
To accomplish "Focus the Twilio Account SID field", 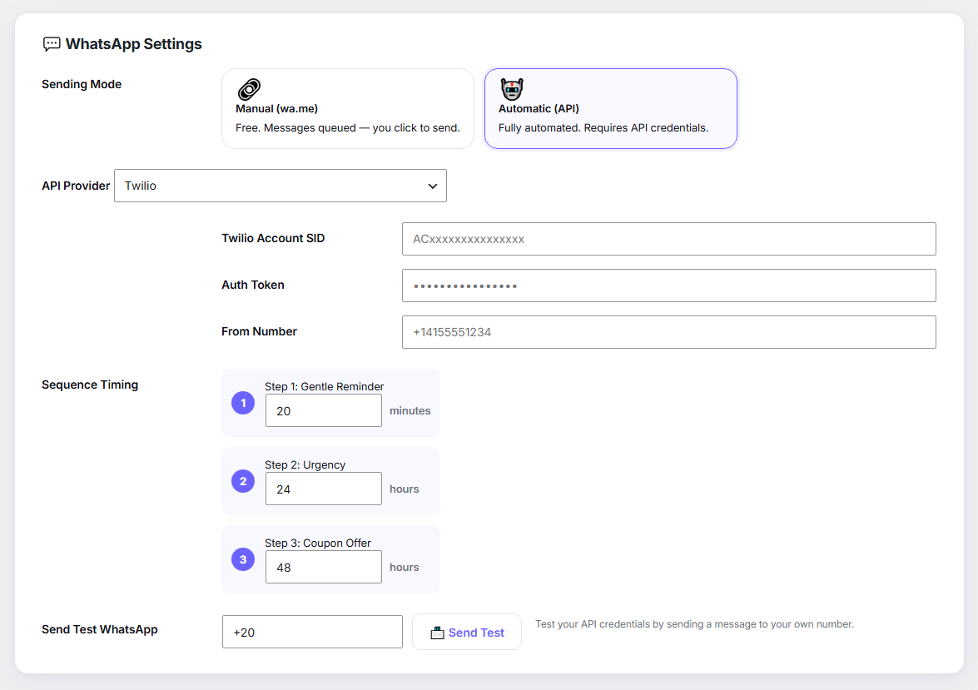I will (668, 239).
